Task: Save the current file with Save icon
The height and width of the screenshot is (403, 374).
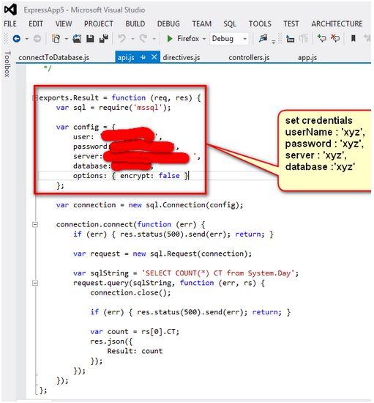Action: (x=90, y=39)
